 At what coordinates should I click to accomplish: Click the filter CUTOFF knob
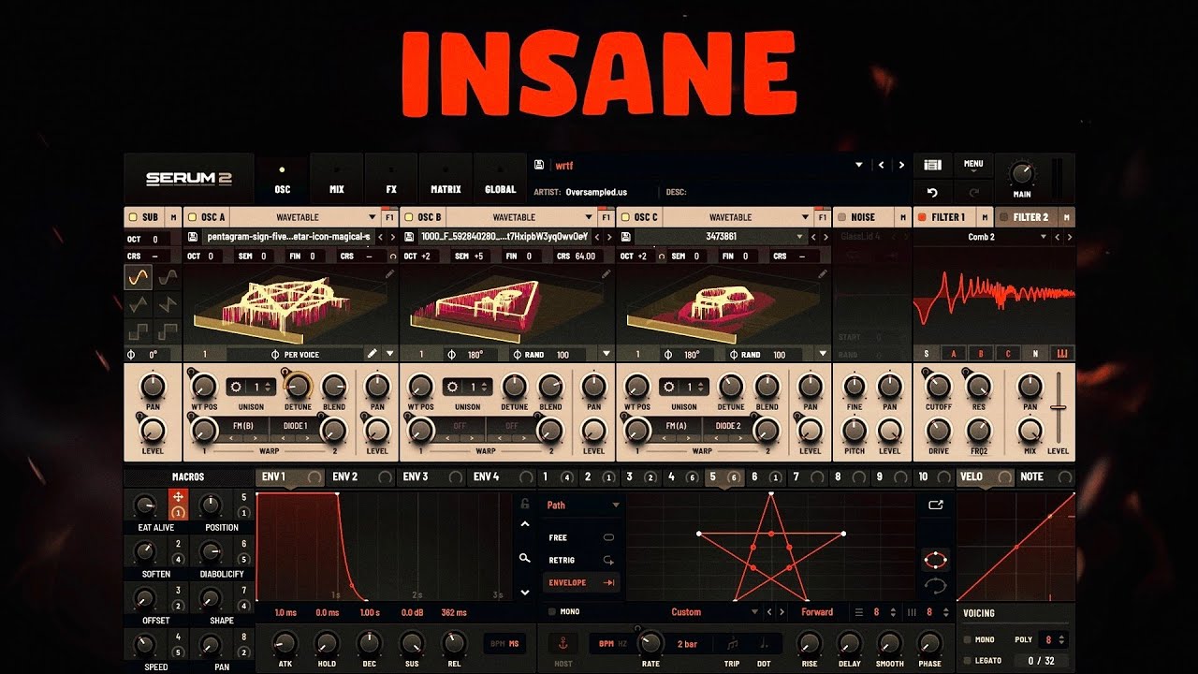[938, 386]
